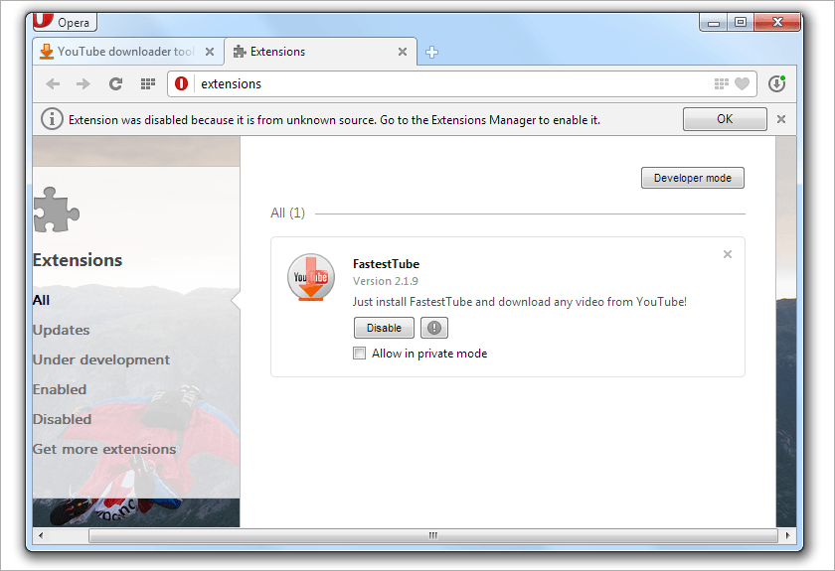Click the left scroll arrow
This screenshot has width=835, height=571.
[41, 535]
